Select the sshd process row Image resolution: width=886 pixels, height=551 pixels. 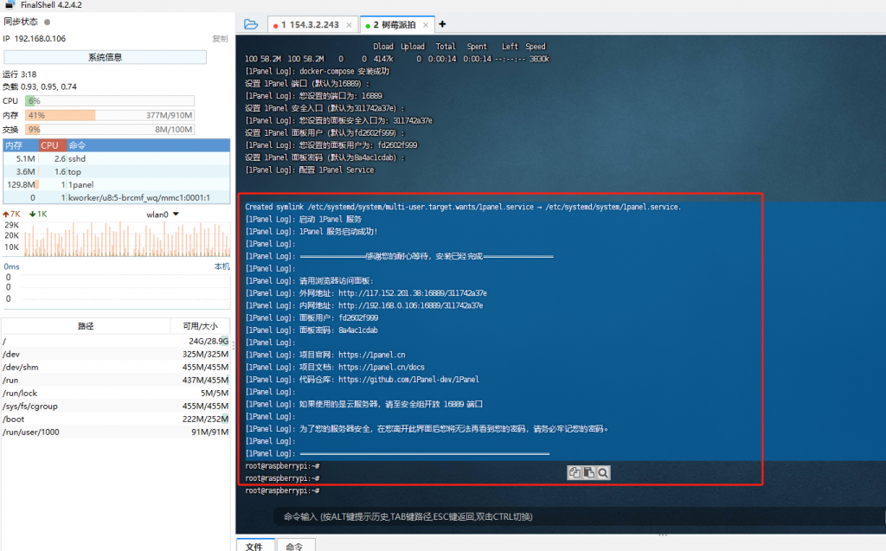click(x=117, y=159)
